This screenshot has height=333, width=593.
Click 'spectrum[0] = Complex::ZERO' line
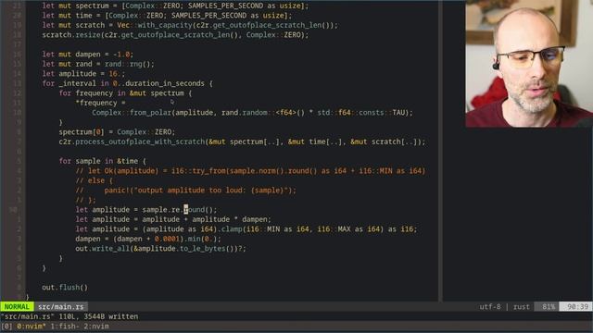click(117, 132)
